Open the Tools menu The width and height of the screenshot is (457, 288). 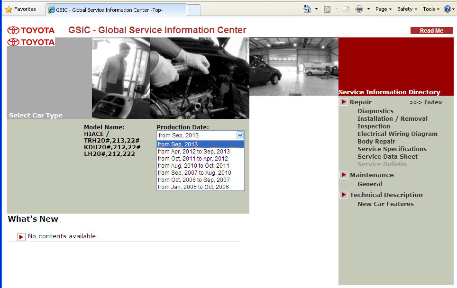(431, 9)
